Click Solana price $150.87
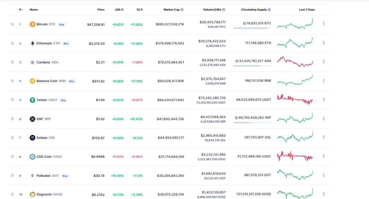 pyautogui.click(x=99, y=138)
